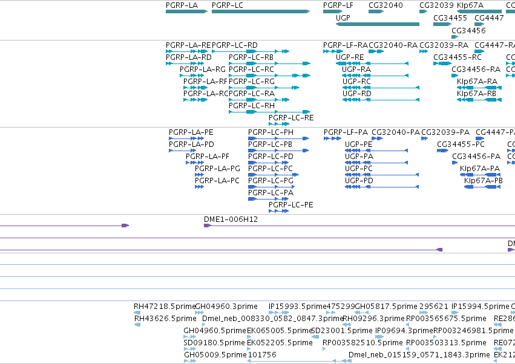Select protein PGRP-LA-PC
This screenshot has height=364, width=515.
[x=199, y=187]
